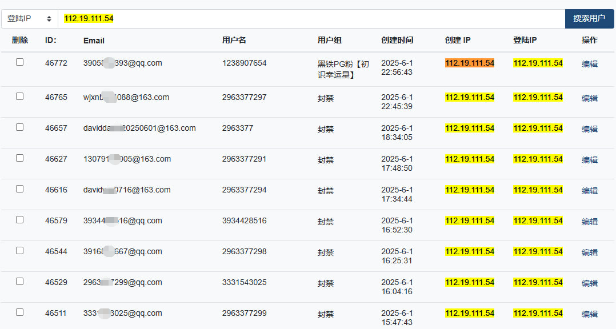Click the 操作 column header

click(x=590, y=40)
